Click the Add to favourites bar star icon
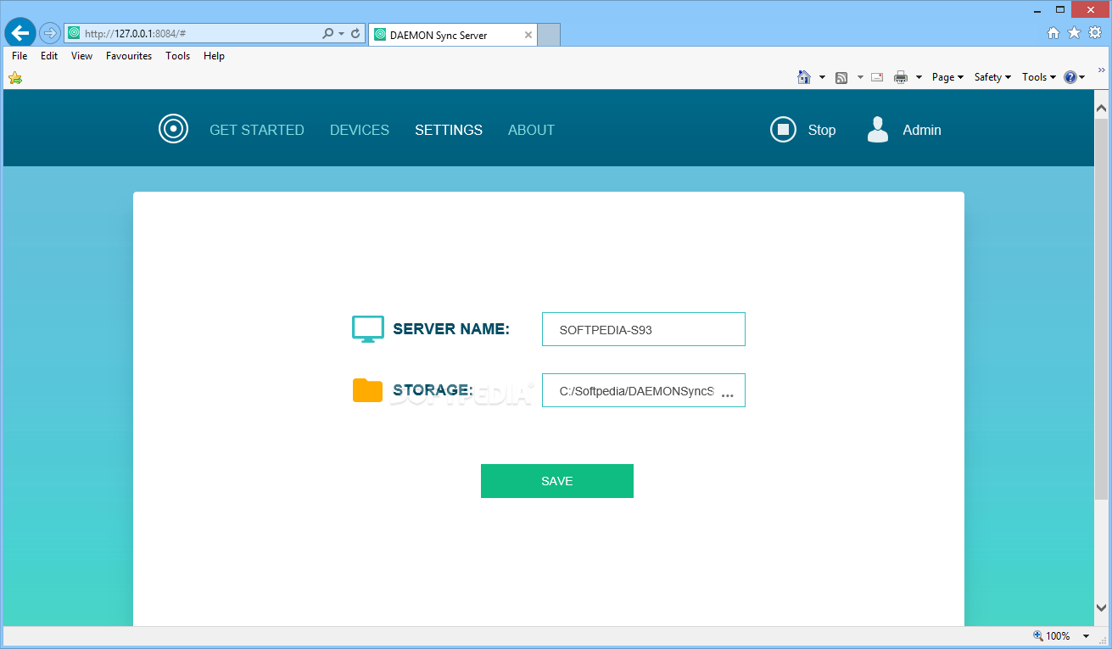The height and width of the screenshot is (649, 1112). pyautogui.click(x=15, y=77)
